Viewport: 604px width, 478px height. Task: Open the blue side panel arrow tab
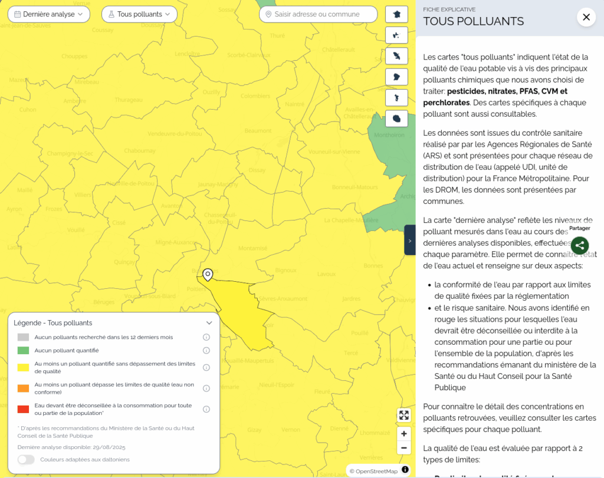pos(409,240)
